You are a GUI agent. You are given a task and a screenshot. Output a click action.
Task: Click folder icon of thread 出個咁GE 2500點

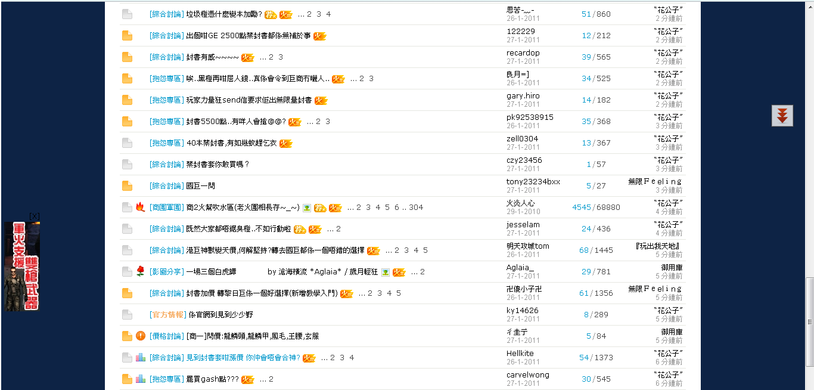127,36
